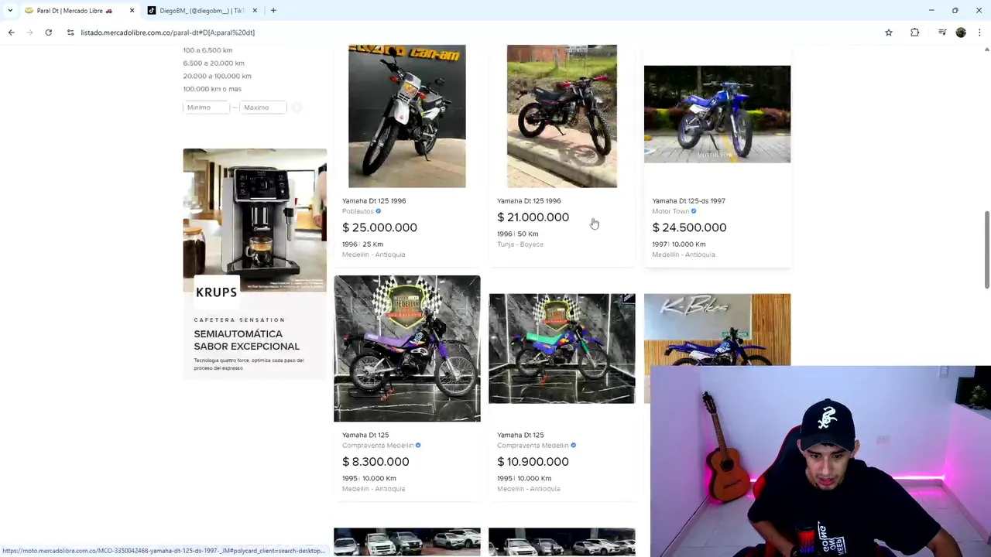Click the 1996 | 25 Km details
This screenshot has height=557, width=991.
(362, 244)
